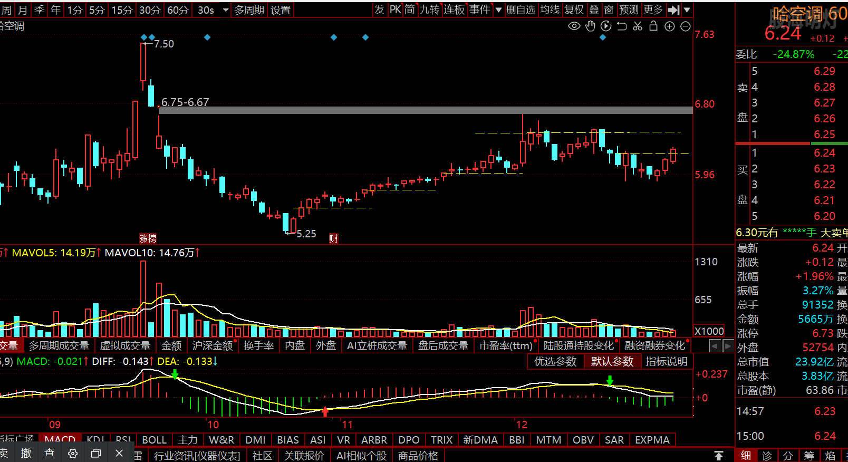The height and width of the screenshot is (462, 848).
Task: Click the floating panel gear settings icon
Action: point(73,453)
